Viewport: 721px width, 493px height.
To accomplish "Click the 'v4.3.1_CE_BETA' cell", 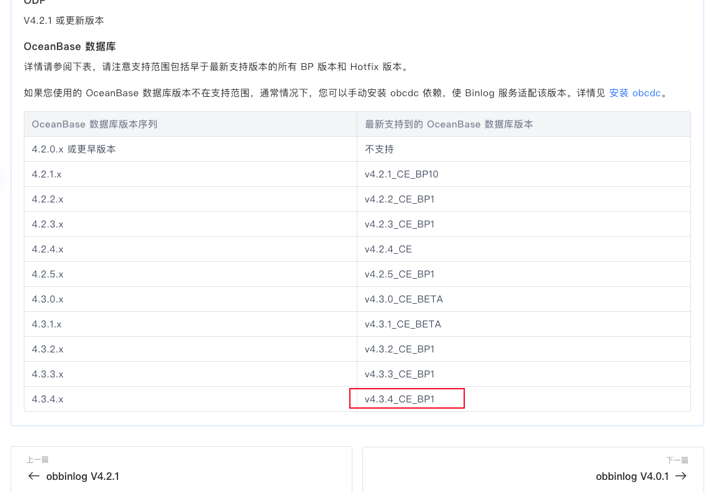I will pyautogui.click(x=524, y=324).
